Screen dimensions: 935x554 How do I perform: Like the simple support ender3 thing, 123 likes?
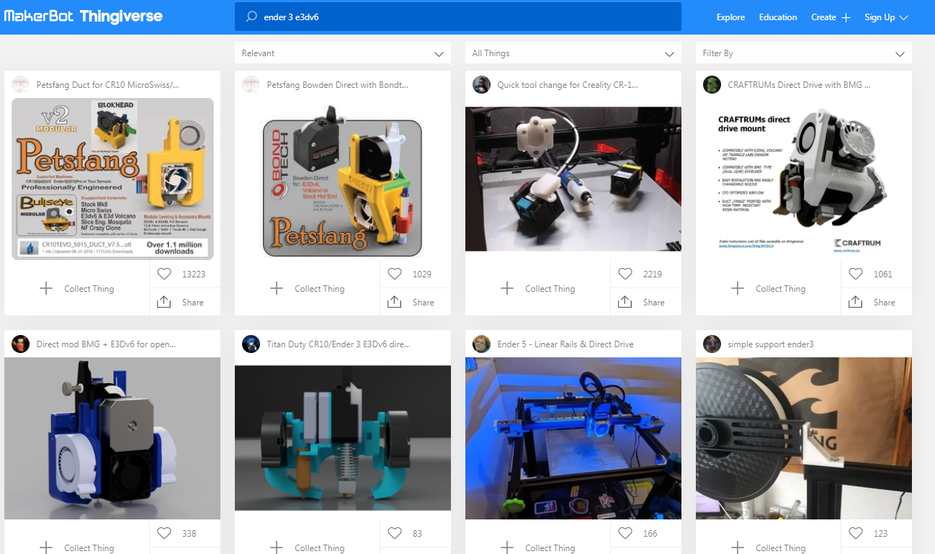(x=856, y=533)
